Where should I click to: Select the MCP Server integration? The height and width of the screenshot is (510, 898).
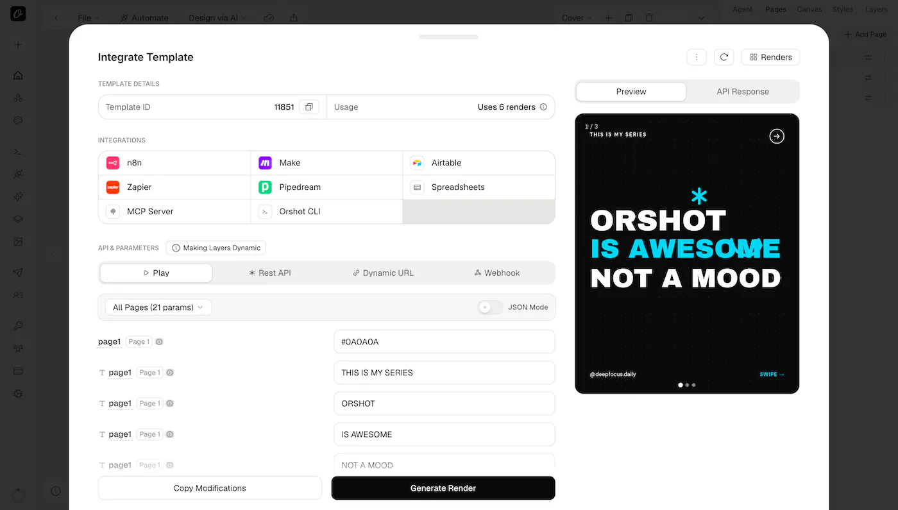pyautogui.click(x=174, y=212)
